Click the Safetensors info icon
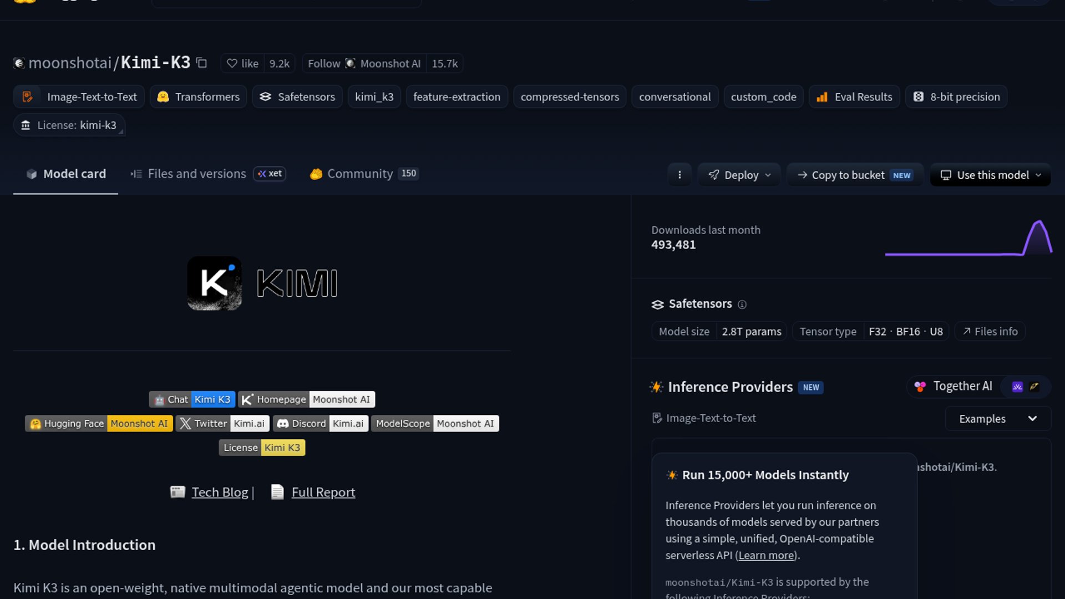 742,304
